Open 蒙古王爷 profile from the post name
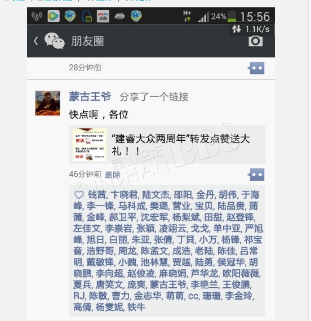Screen dimensions: 311x321 pos(90,97)
